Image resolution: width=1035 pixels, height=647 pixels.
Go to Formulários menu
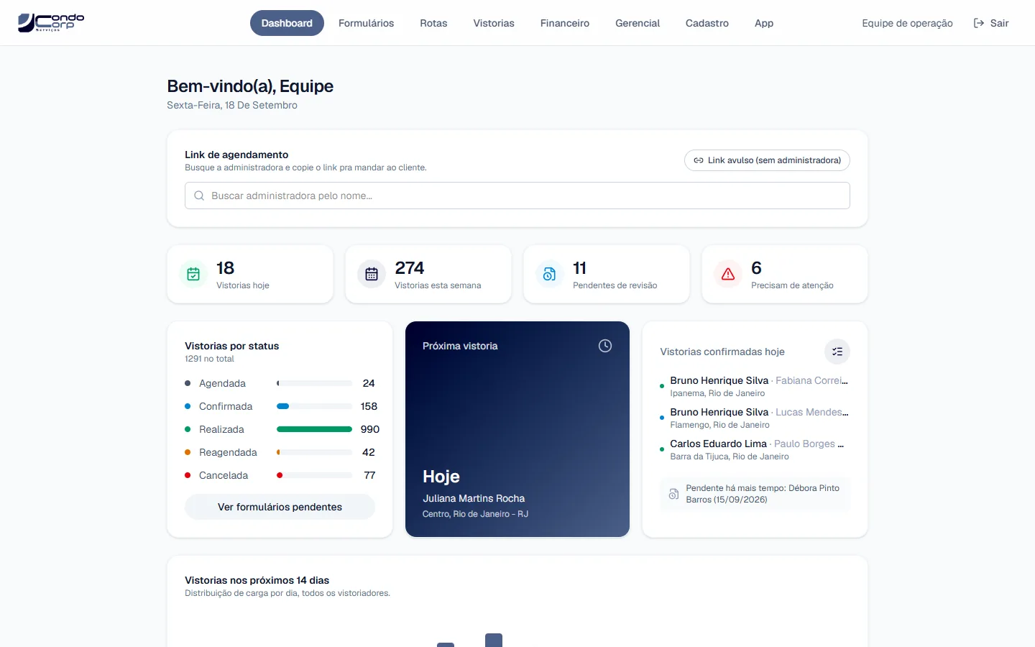366,23
